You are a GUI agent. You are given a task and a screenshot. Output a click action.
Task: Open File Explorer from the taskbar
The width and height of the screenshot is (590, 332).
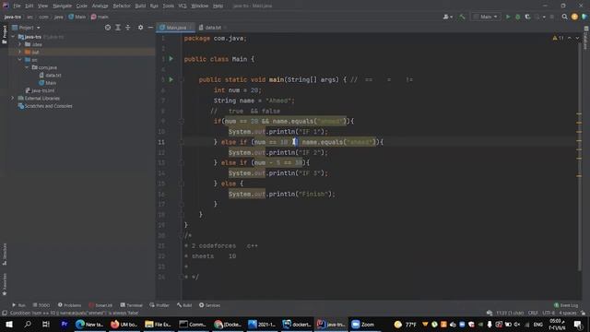(x=158, y=324)
